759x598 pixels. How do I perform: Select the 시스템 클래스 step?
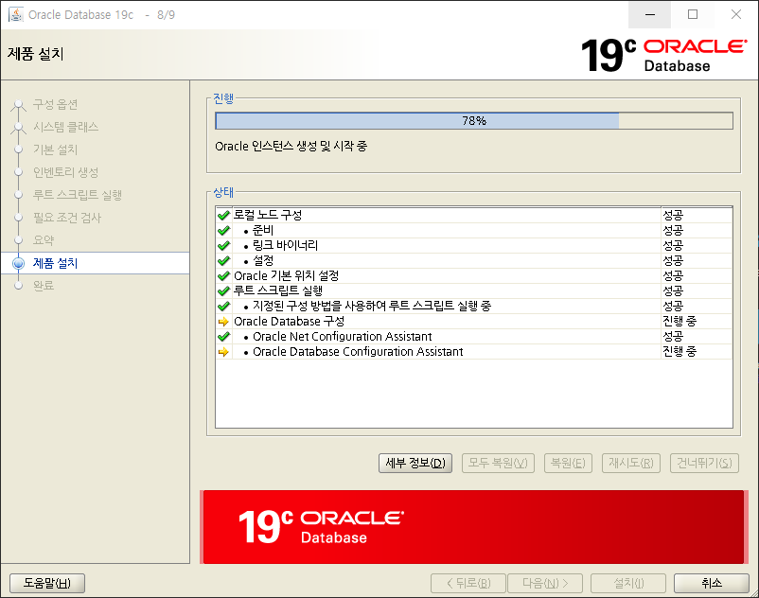click(66, 127)
